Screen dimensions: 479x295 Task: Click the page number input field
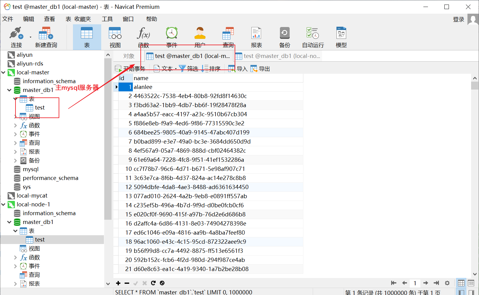pos(415,283)
